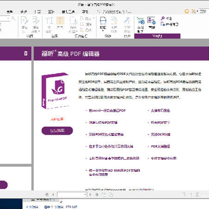This screenshot has width=209, height=209.
Task: Click the trash can icon in the purple header
Action: (26, 53)
